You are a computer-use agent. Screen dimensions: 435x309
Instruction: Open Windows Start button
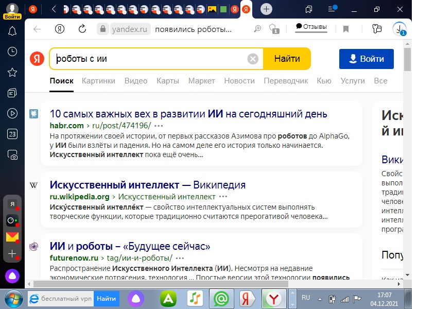(x=13, y=299)
